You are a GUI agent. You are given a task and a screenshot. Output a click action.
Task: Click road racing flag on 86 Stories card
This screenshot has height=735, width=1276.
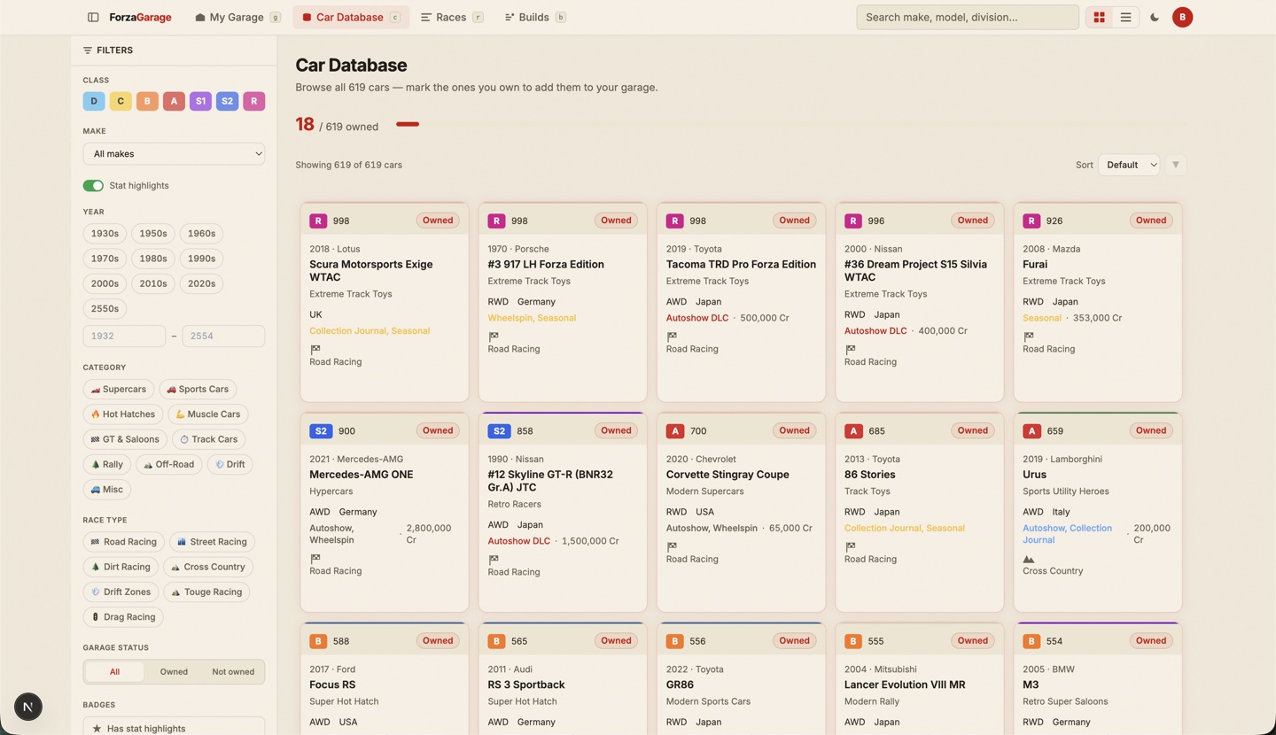(850, 546)
